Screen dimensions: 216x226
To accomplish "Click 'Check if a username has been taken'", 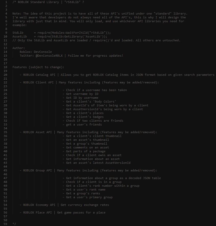I will point(97,90).
